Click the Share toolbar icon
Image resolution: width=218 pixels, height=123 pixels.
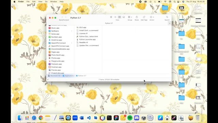137,17
